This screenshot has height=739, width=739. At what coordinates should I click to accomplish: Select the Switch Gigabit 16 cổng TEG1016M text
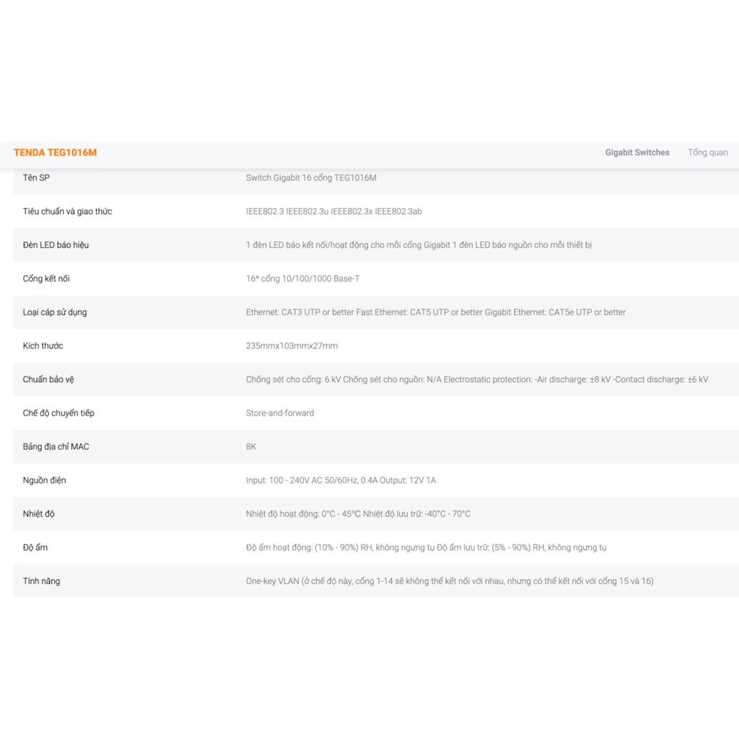[x=311, y=178]
